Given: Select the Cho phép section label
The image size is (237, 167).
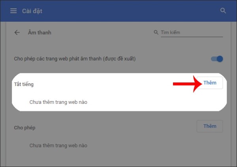Looking at the screenshot, I should [24, 128].
